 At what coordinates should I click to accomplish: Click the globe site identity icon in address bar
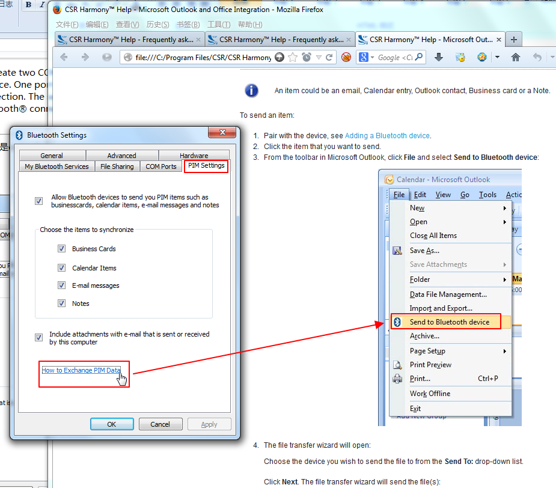pyautogui.click(x=128, y=57)
